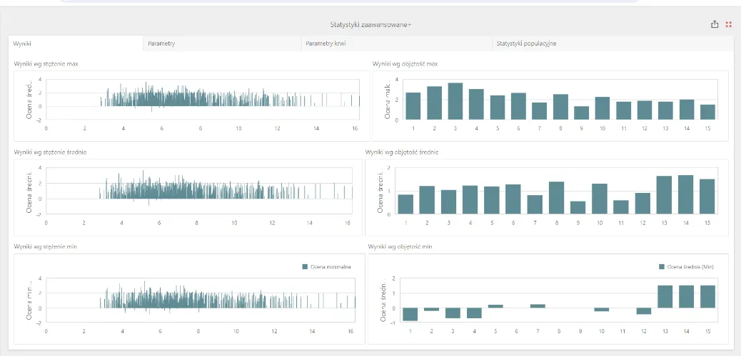Select bar 11 in objętość średnie chart
Image resolution: width=741 pixels, height=356 pixels.
pyautogui.click(x=621, y=207)
